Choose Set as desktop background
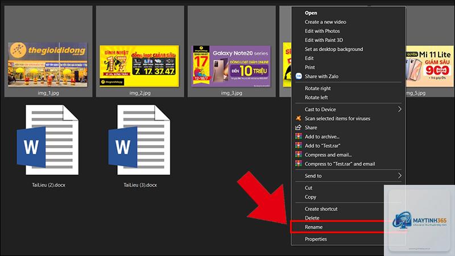The width and height of the screenshot is (455, 256). [334, 49]
